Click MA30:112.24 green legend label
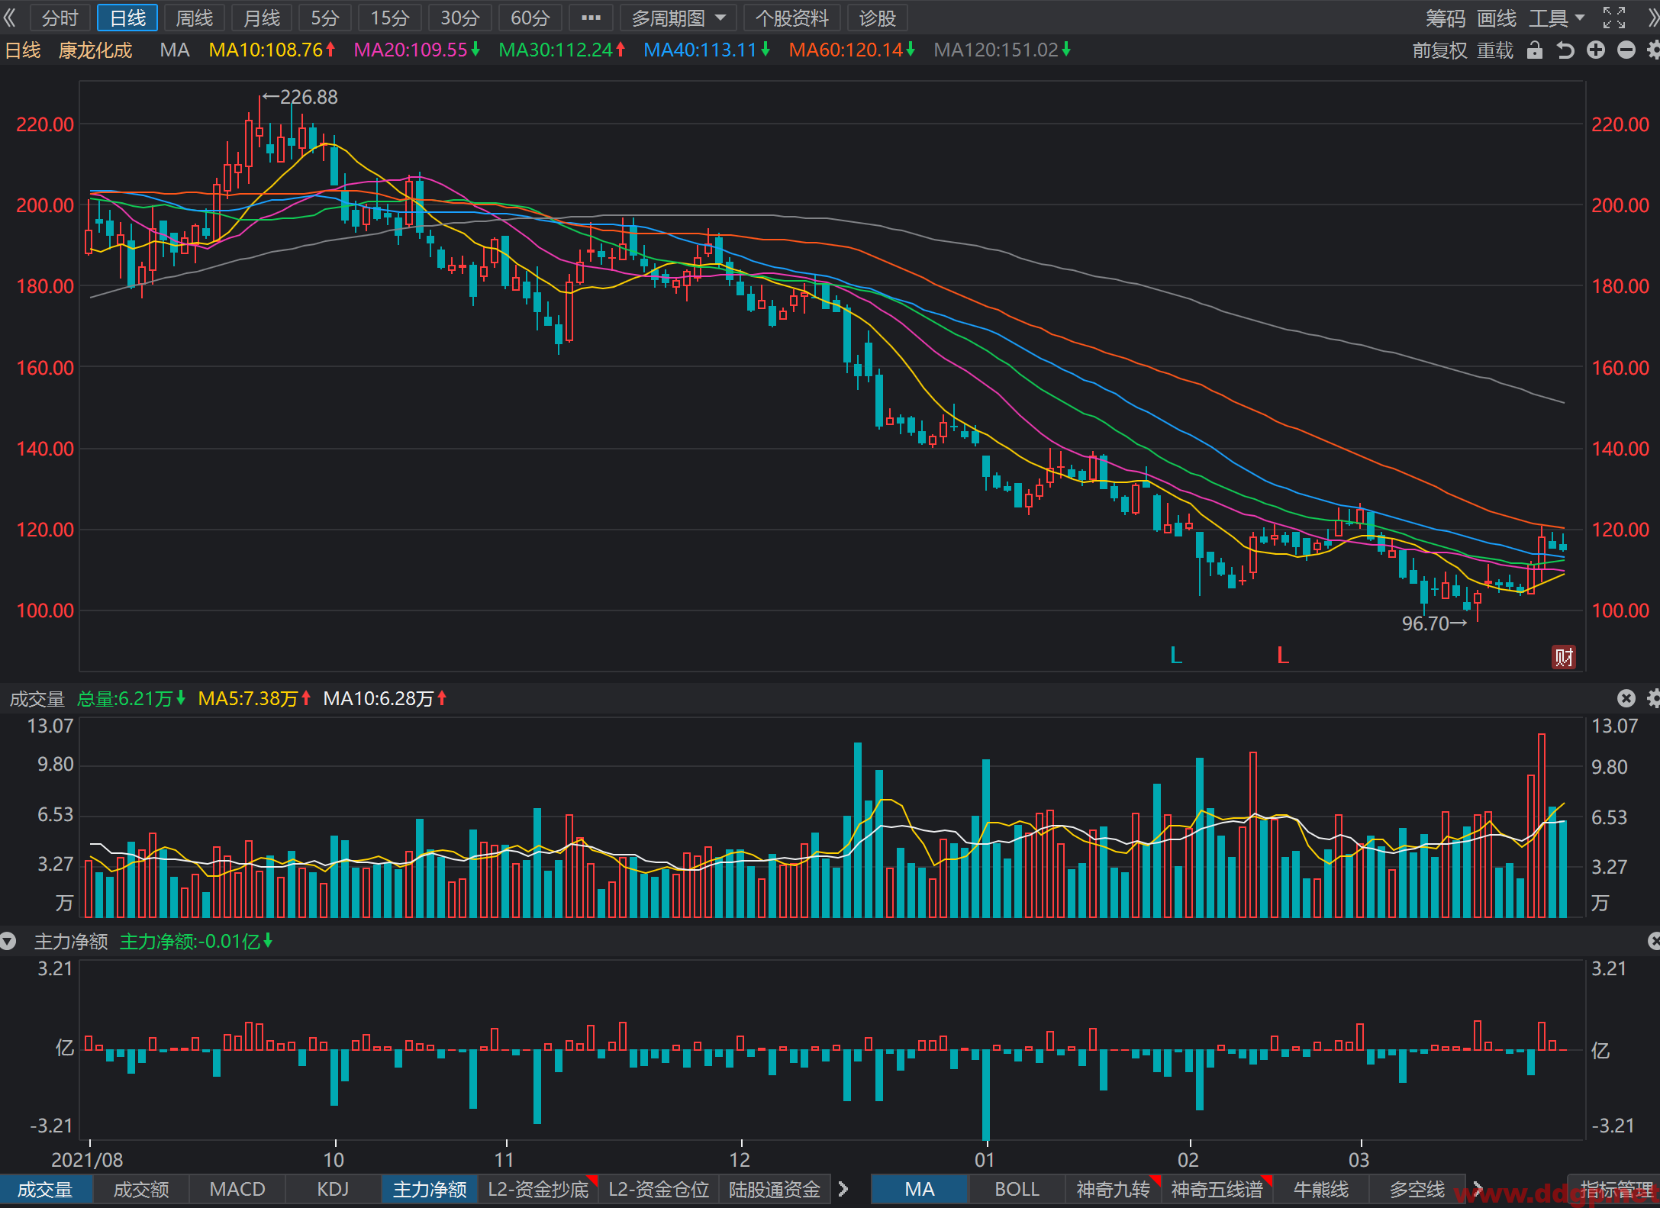 click(562, 50)
